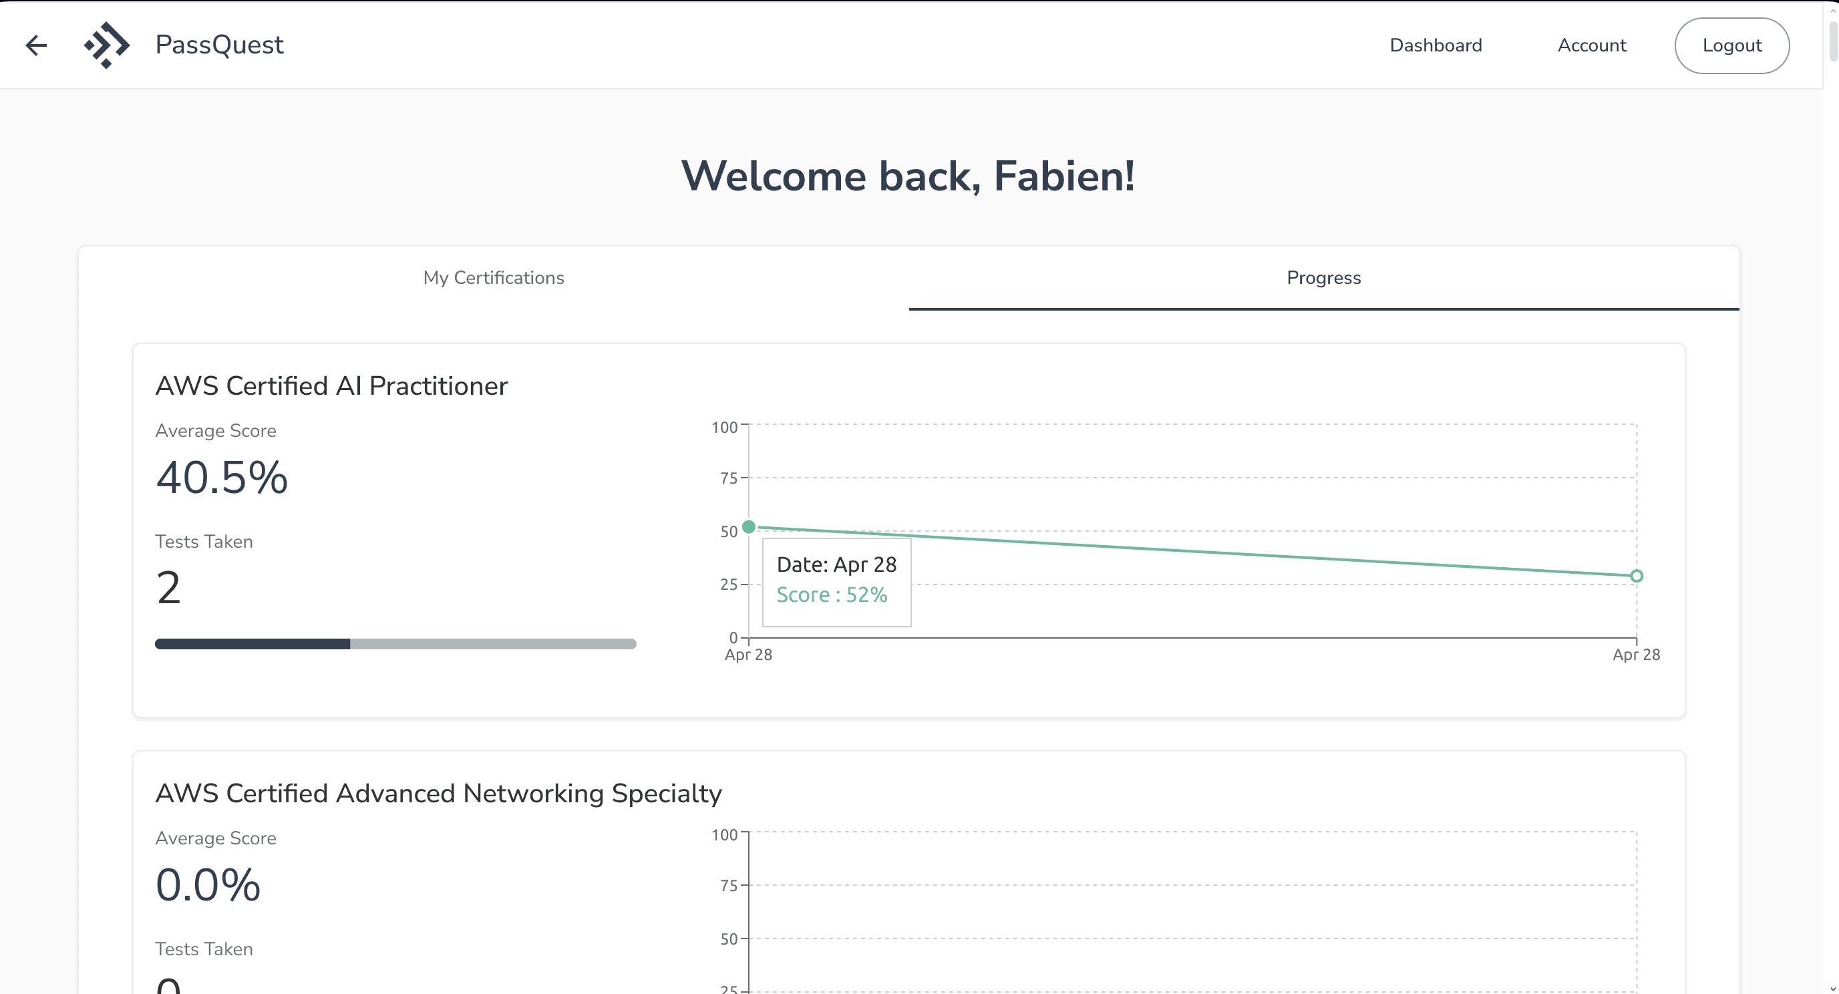The width and height of the screenshot is (1839, 994).
Task: Switch to the My Certifications tab
Action: point(493,278)
